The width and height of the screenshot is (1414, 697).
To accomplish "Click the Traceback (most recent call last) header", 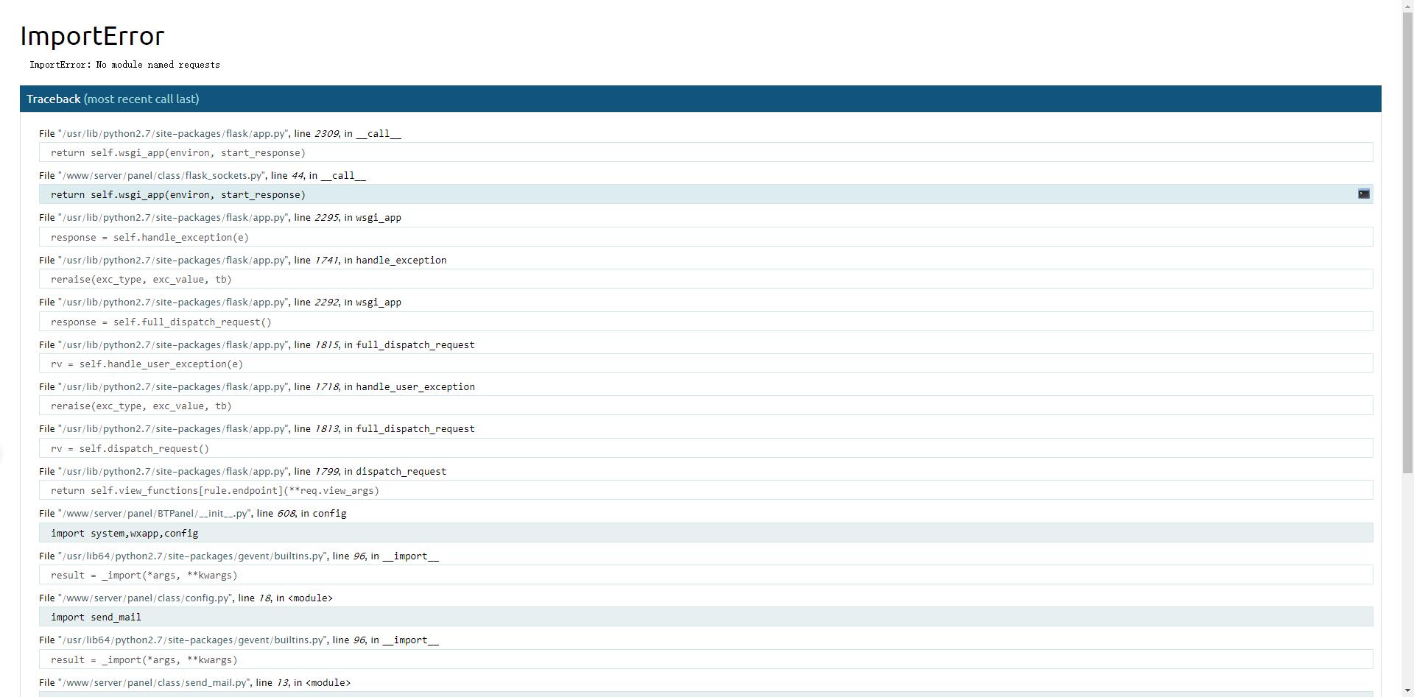I will click(x=700, y=99).
